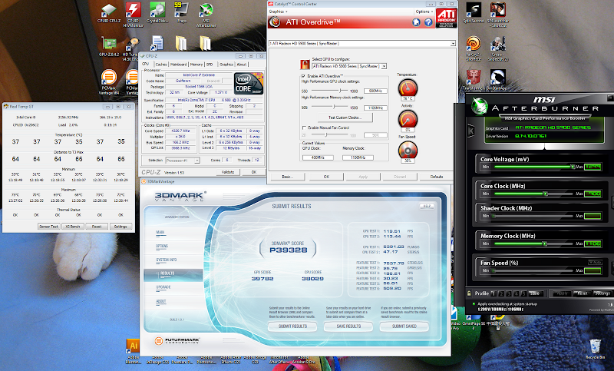
Task: Click the 900MHz GPU clock value field
Action: [375, 91]
